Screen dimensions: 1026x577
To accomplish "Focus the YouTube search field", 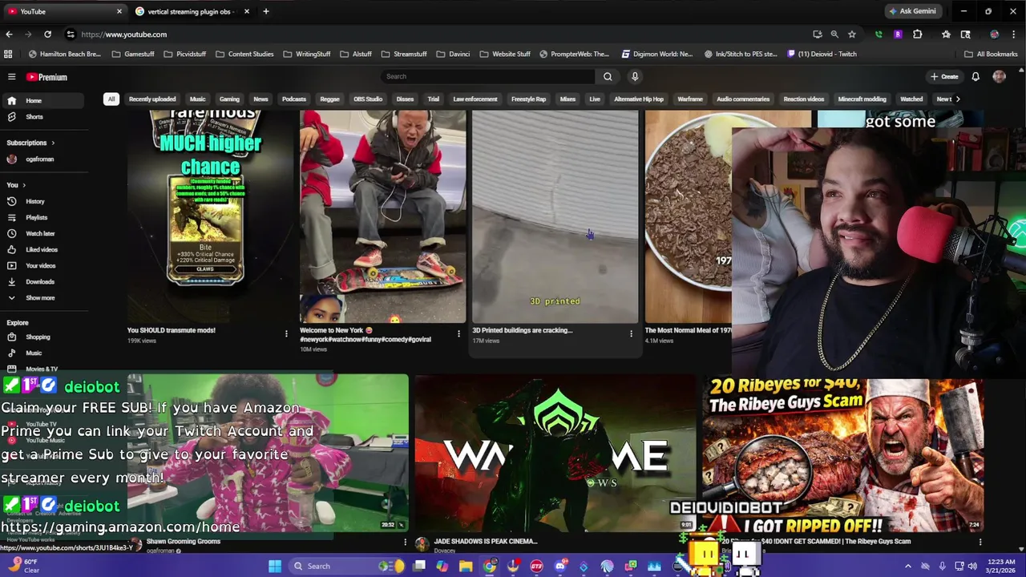I will click(488, 76).
